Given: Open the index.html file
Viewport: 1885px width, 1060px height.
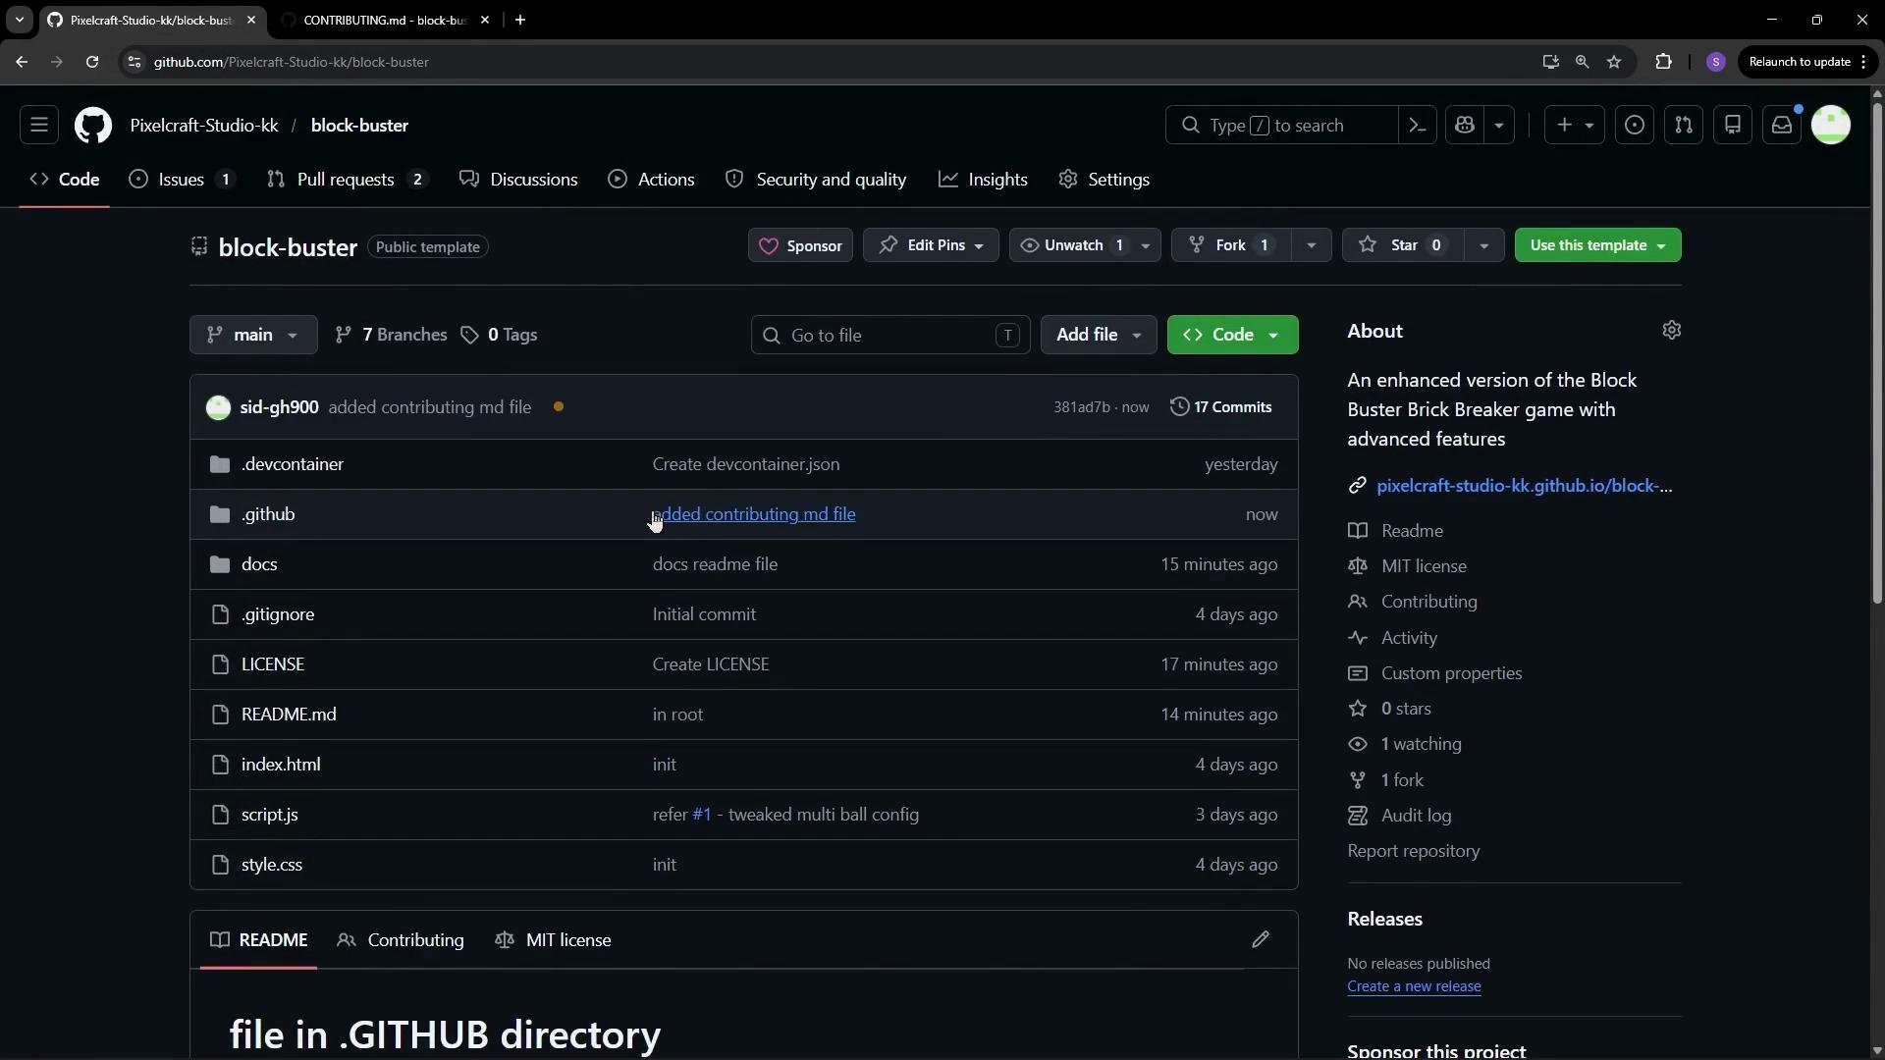Looking at the screenshot, I should (x=281, y=765).
